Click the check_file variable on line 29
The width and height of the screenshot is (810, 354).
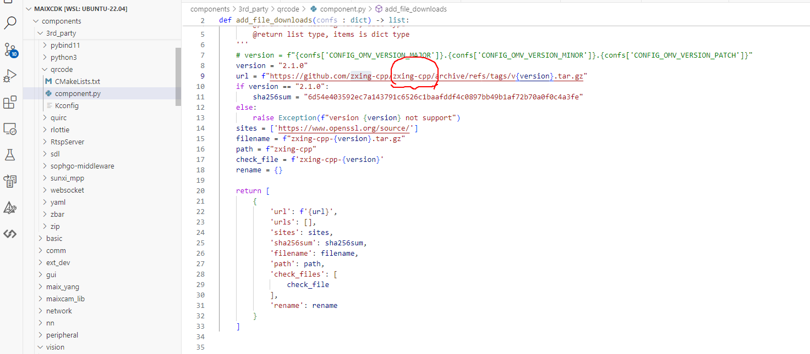point(308,284)
